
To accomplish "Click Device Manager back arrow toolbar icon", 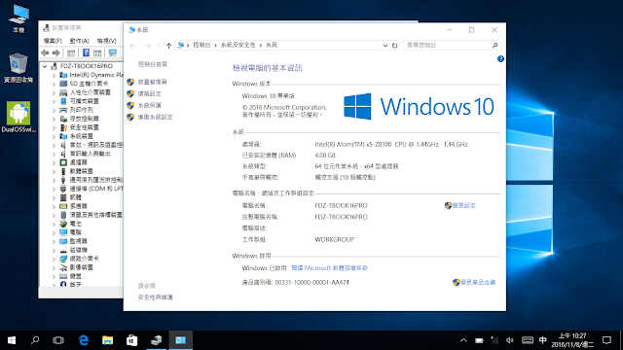I will 45,52.
